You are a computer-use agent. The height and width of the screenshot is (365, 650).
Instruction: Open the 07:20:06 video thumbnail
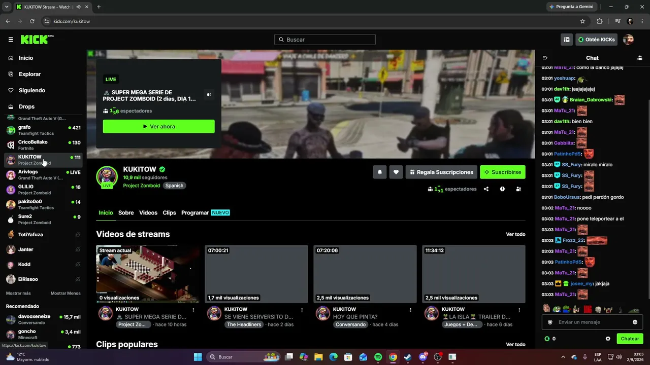pyautogui.click(x=365, y=274)
